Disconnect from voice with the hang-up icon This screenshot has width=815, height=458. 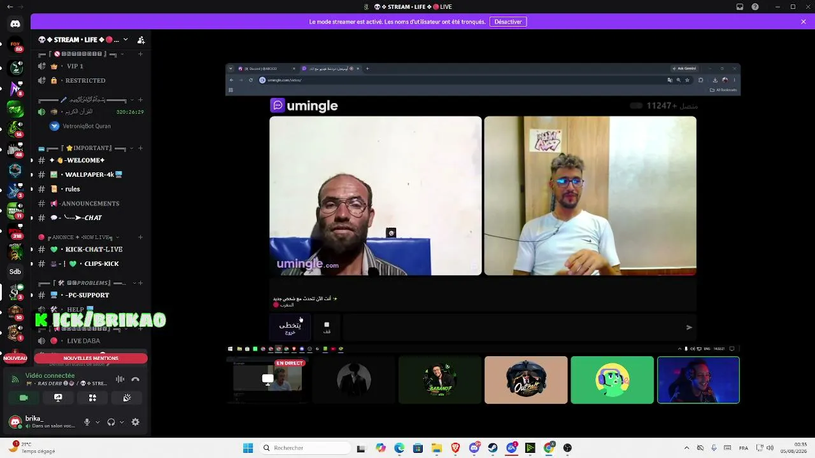pyautogui.click(x=135, y=379)
